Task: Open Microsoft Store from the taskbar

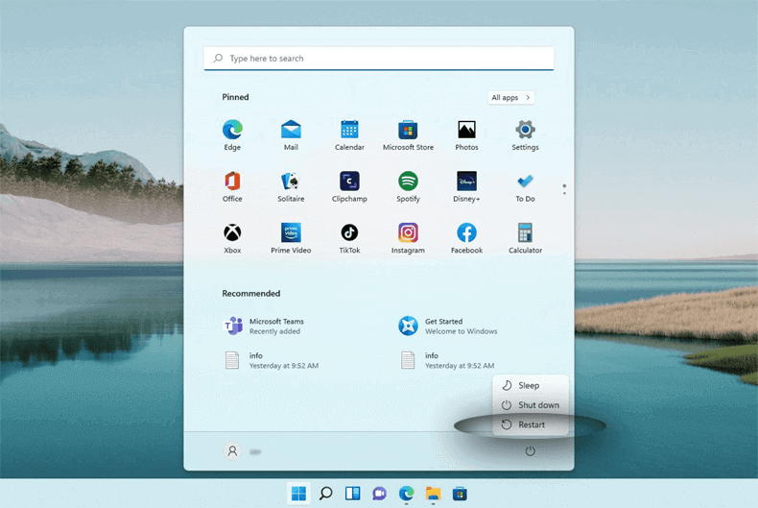Action: [x=460, y=494]
